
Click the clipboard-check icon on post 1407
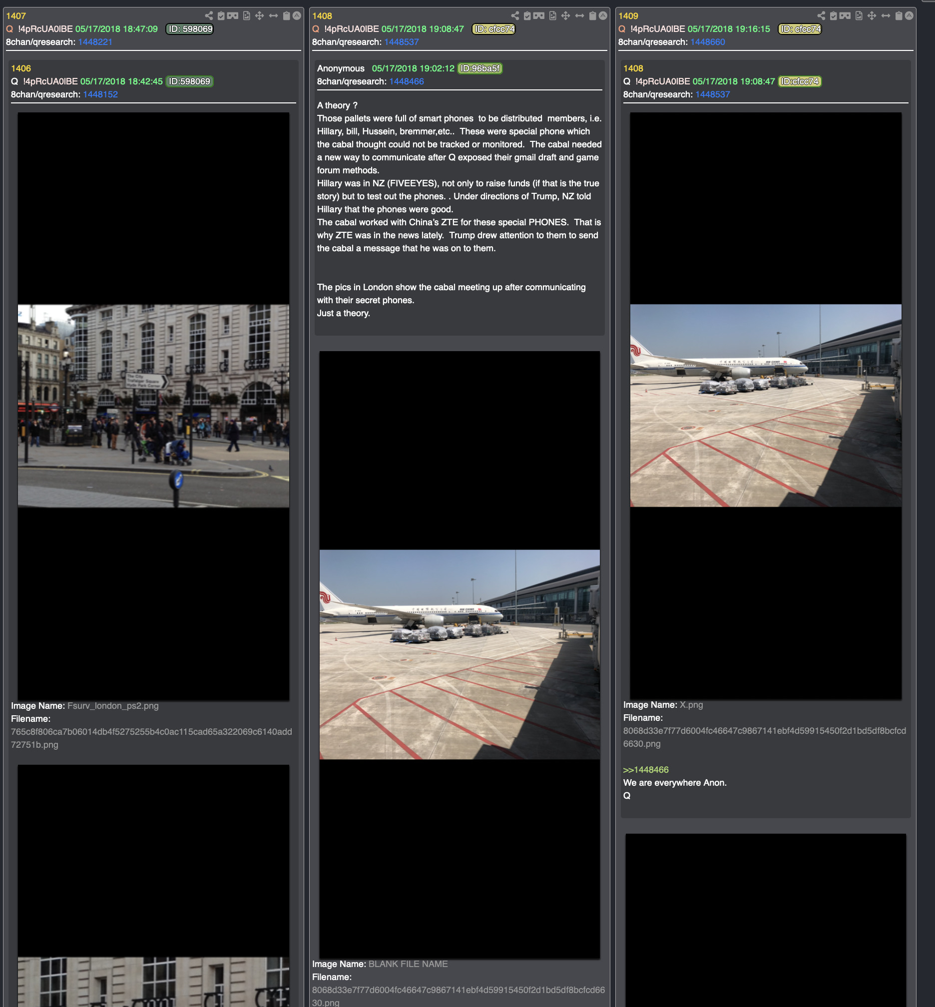pos(221,15)
